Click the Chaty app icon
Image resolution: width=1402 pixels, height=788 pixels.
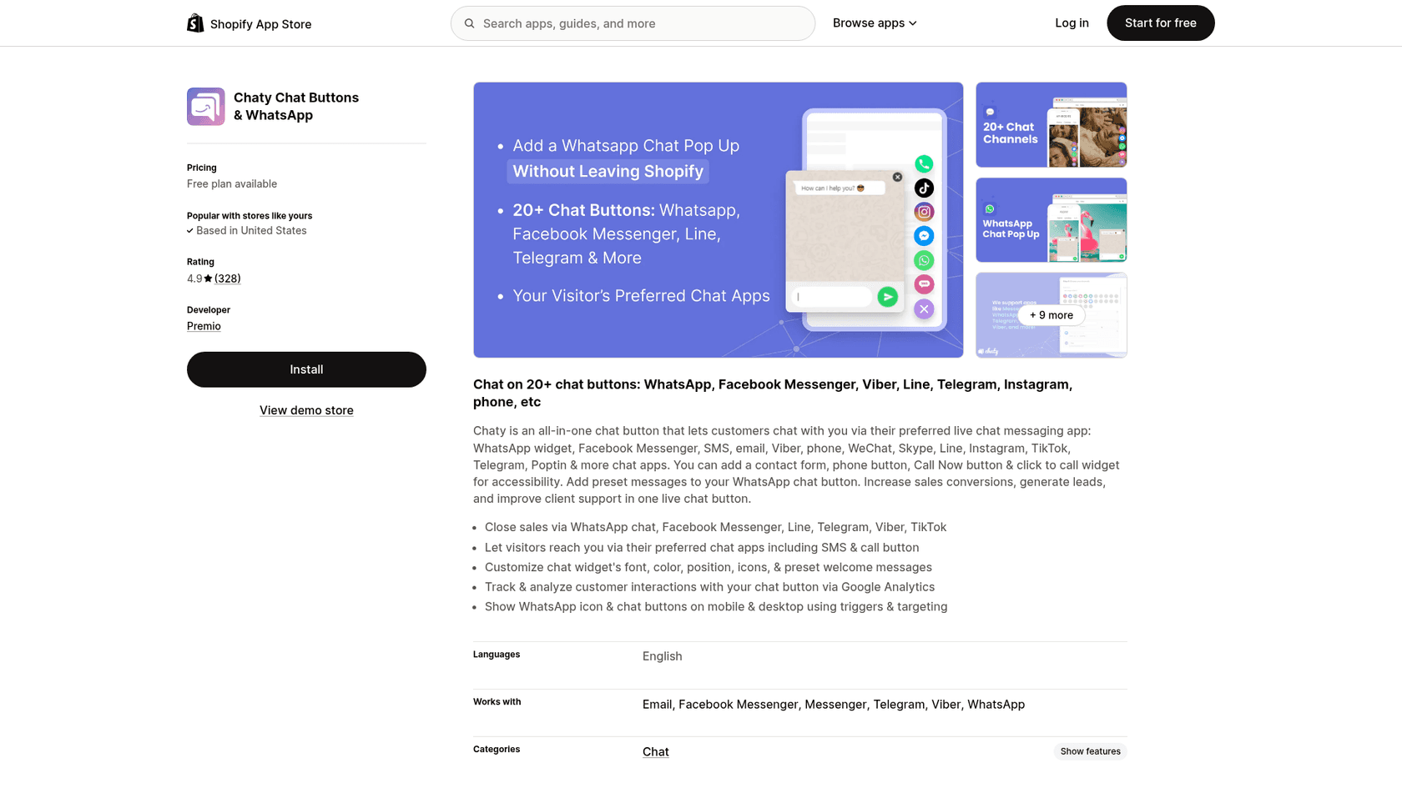[206, 107]
